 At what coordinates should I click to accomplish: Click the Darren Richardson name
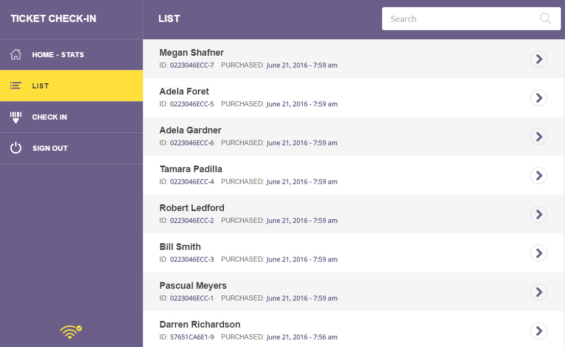pyautogui.click(x=200, y=325)
